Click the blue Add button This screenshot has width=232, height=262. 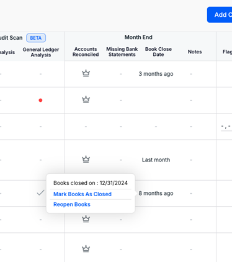220,15
